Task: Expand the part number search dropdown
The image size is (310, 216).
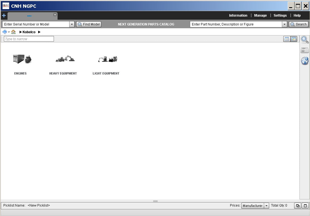Action: [284, 24]
